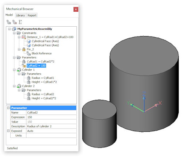Image resolution: width=182 pixels, height=158 pixels.
Task: Click the Expression field showing 150
Action: (x=51, y=117)
